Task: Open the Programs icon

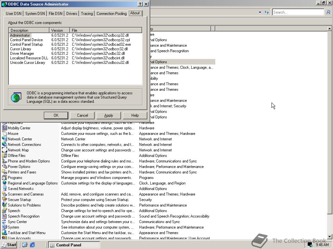Action: [x=5, y=177]
